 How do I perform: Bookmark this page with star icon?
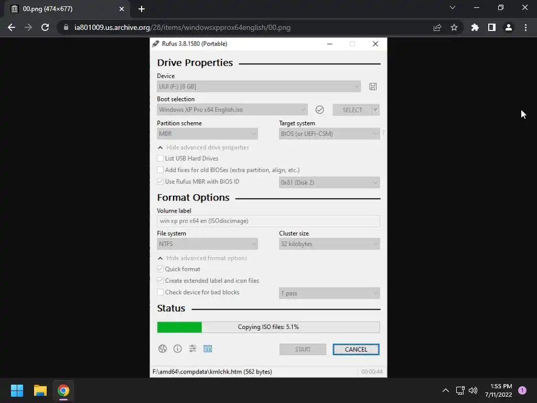(x=454, y=27)
